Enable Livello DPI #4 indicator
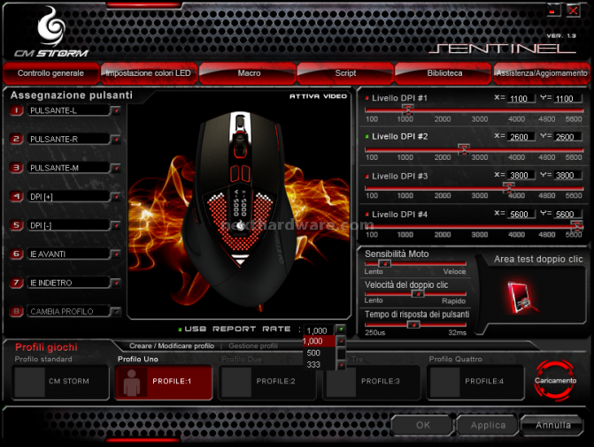The height and width of the screenshot is (447, 594). [366, 215]
